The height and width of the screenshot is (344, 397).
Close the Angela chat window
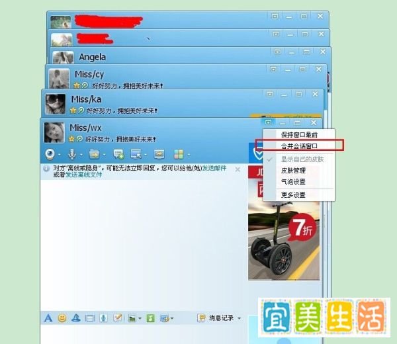tap(323, 52)
